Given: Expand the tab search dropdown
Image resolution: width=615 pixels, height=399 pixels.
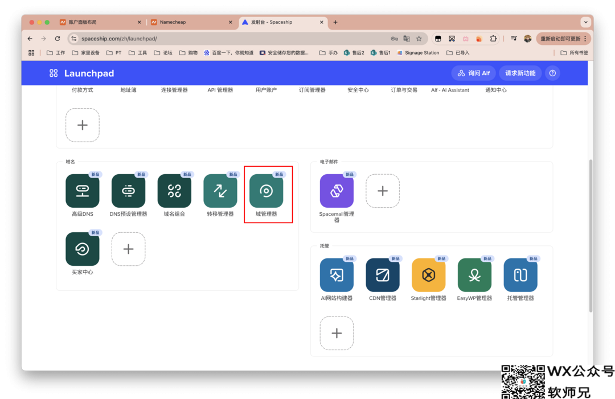Looking at the screenshot, I should (585, 22).
